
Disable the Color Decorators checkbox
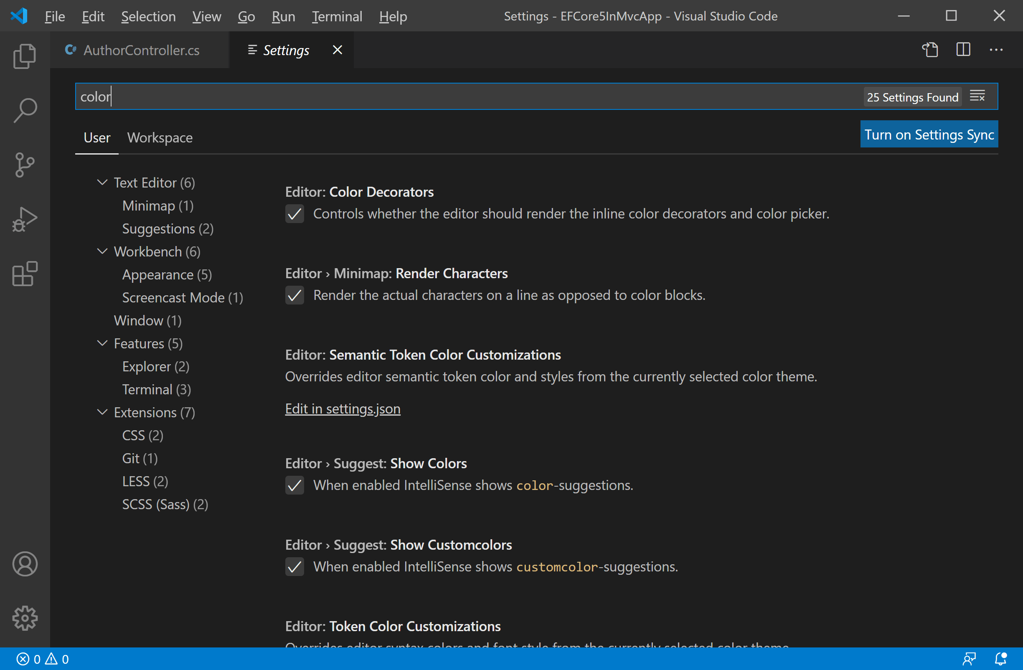[x=294, y=213]
